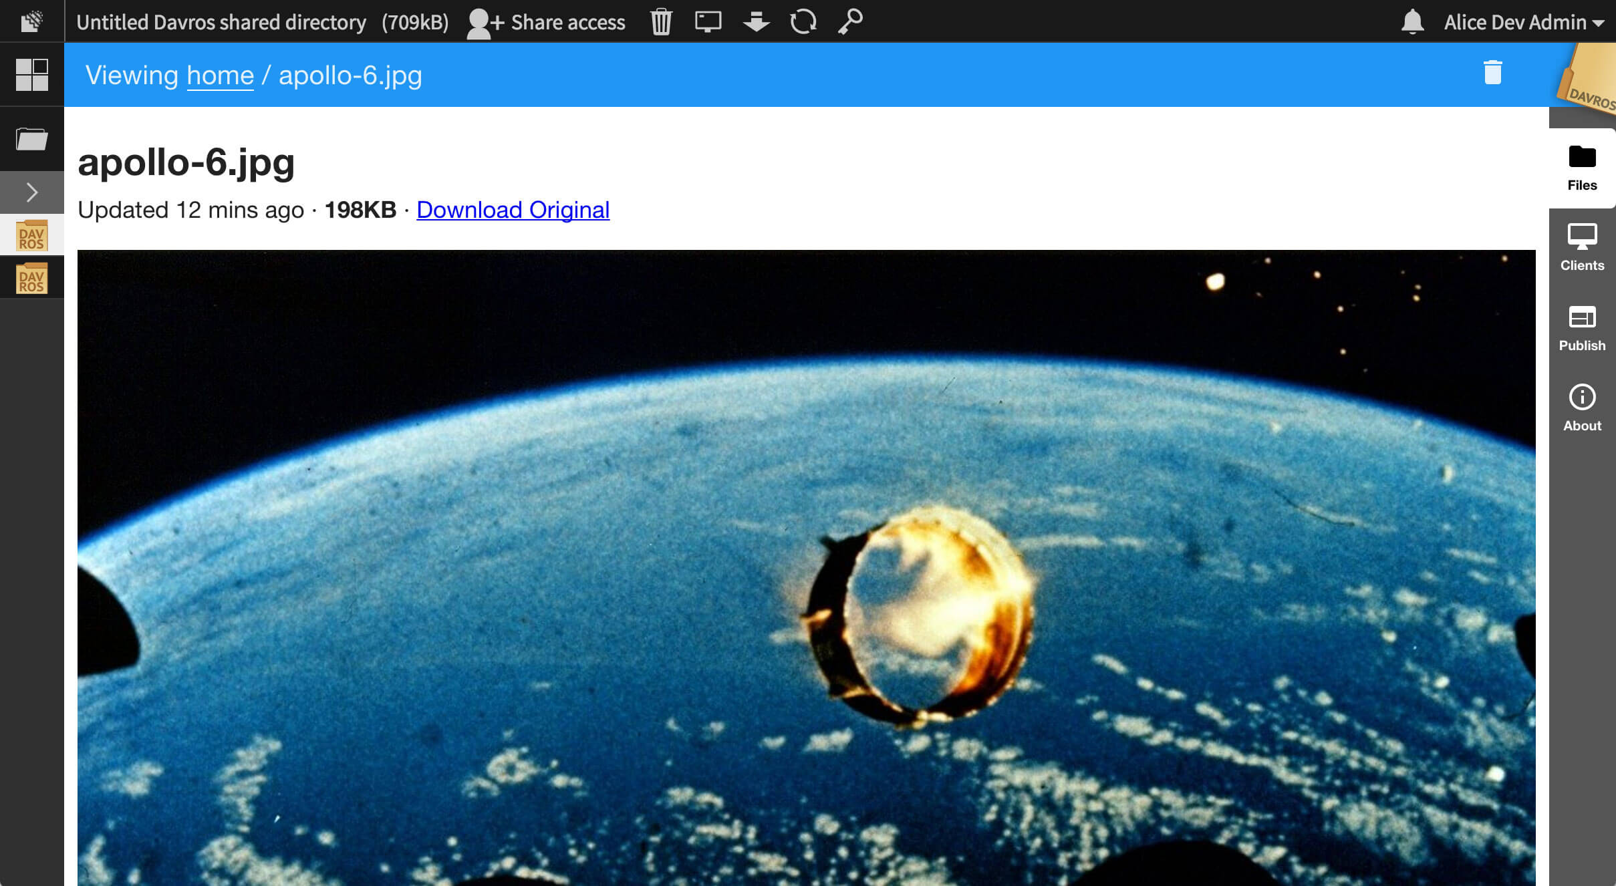Switch to Clients tab
1616x886 pixels.
point(1582,249)
